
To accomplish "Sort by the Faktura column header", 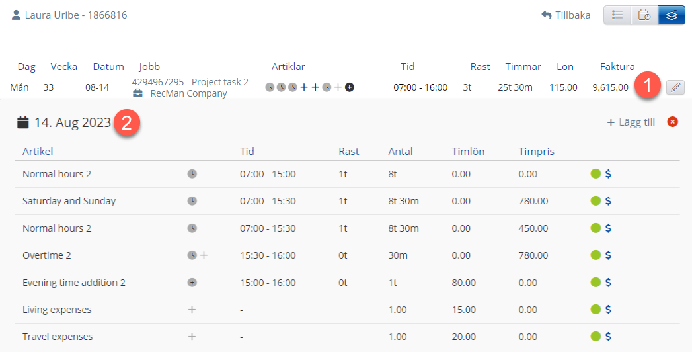I will coord(617,67).
